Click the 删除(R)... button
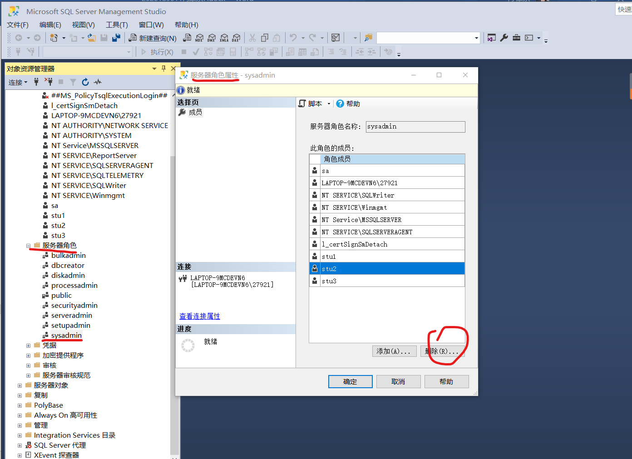Image resolution: width=632 pixels, height=459 pixels. point(442,351)
